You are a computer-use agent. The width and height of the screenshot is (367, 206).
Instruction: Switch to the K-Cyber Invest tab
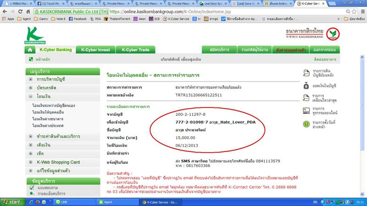coord(95,50)
